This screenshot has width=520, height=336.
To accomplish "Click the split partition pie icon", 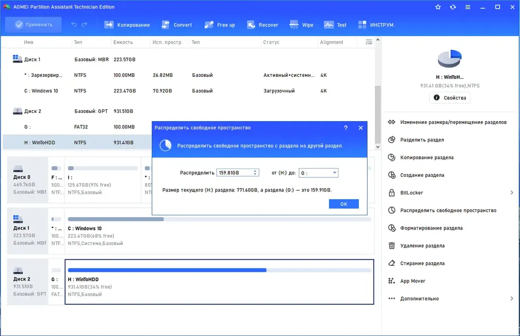I will [x=392, y=139].
